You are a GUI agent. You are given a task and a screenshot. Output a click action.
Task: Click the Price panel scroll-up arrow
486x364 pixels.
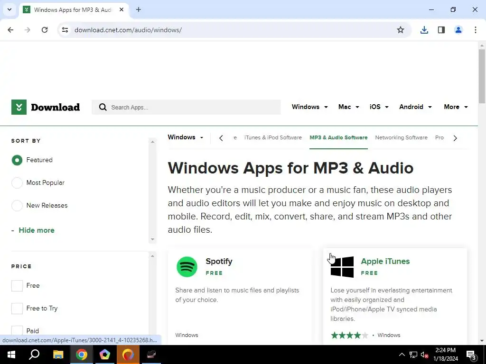coord(152,256)
